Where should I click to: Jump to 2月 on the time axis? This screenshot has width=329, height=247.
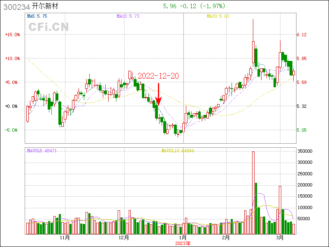(x=225, y=238)
